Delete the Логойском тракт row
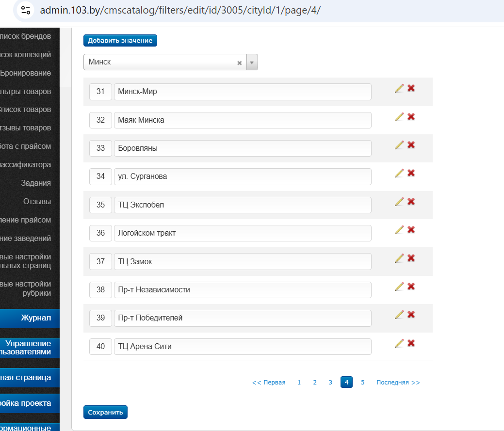This screenshot has height=431, width=504. point(411,230)
